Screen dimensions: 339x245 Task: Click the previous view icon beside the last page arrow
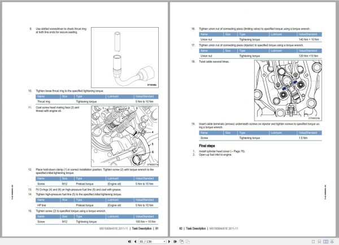tap(181, 242)
